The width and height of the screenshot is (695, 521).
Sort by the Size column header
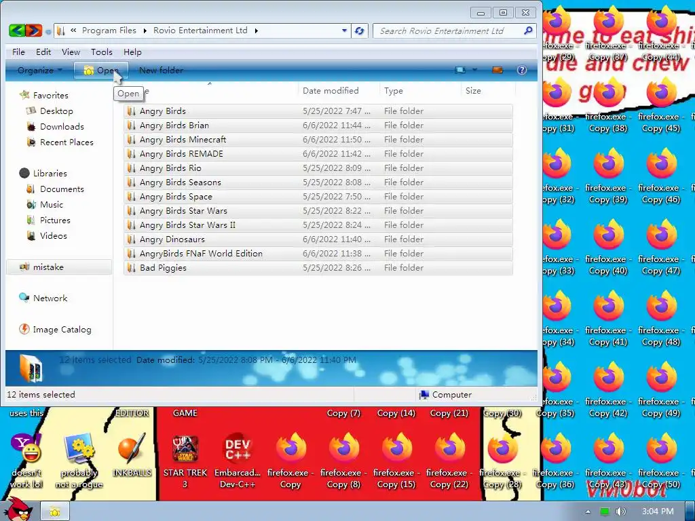click(x=487, y=90)
